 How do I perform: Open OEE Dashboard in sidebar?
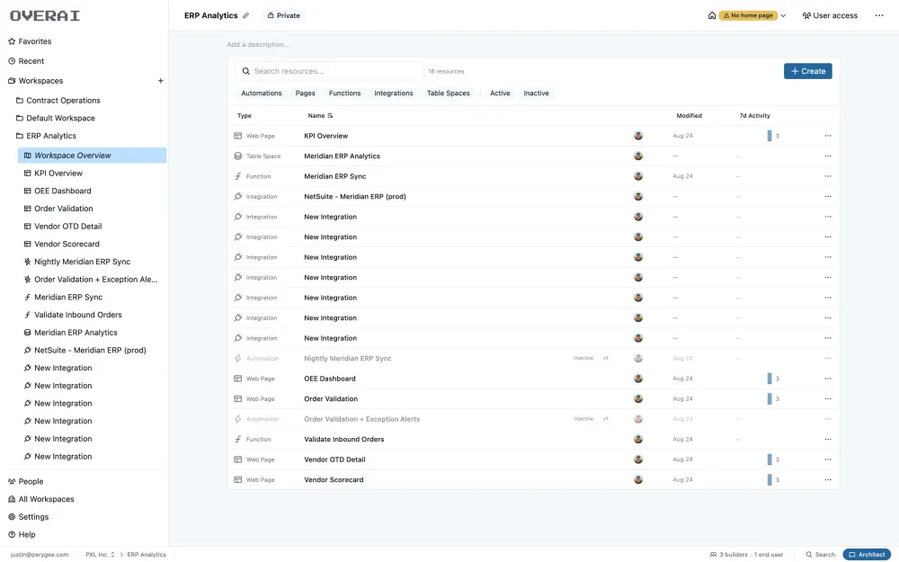coord(63,191)
